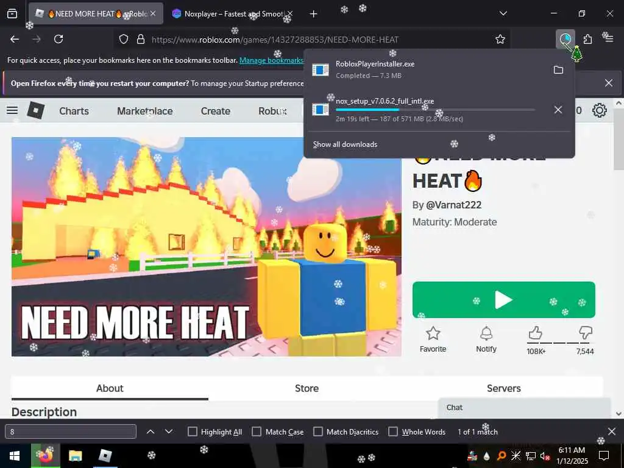624x468 pixels.
Task: Open the Chat panel header
Action: coord(524,408)
